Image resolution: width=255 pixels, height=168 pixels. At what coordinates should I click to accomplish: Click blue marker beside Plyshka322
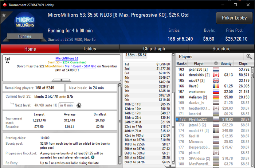177,120
